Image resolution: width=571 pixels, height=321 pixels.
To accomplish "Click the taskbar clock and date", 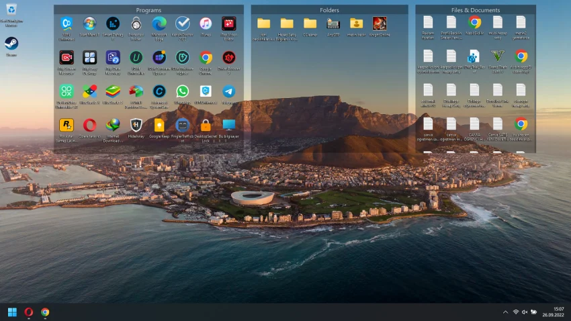I will tap(558, 312).
